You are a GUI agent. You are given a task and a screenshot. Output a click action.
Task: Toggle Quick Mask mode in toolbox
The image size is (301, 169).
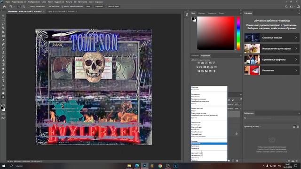pos(3,114)
